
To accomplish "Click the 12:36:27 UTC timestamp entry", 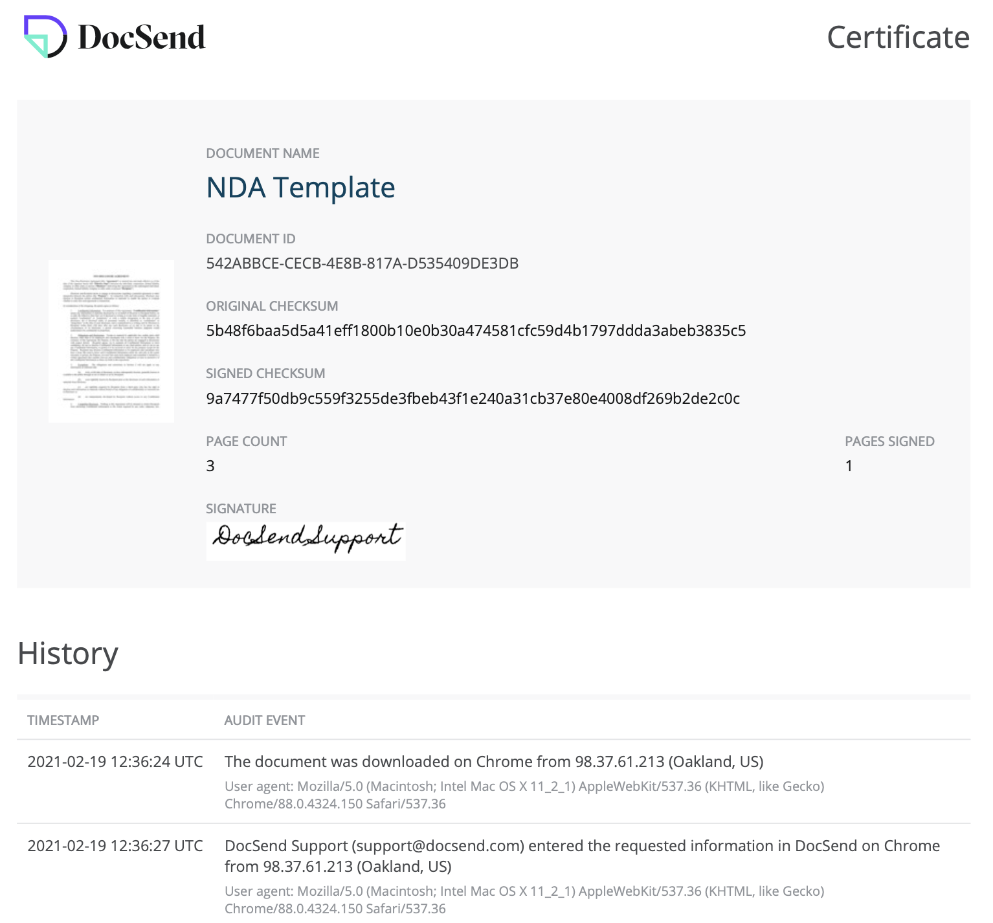I will click(x=115, y=846).
